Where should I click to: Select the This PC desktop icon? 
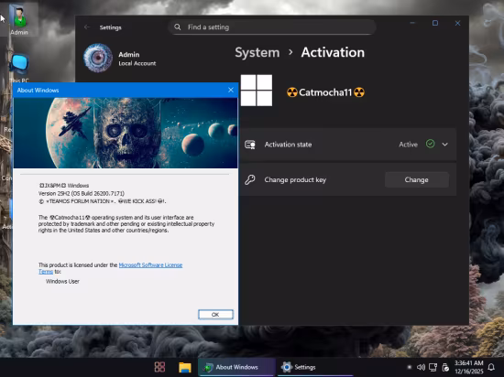(x=19, y=68)
